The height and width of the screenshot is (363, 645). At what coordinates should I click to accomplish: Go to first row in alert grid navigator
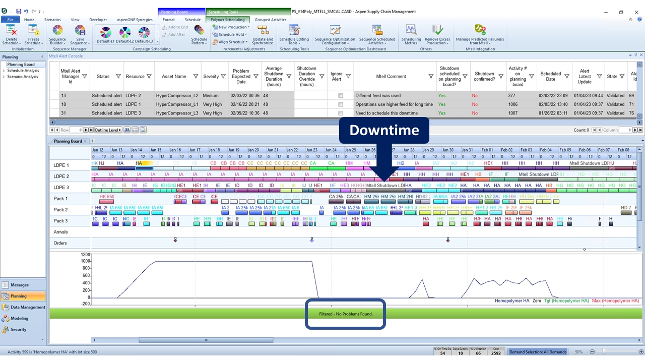[52, 130]
